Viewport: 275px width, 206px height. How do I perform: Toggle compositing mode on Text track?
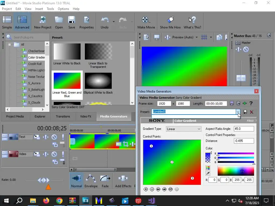[x=55, y=145]
